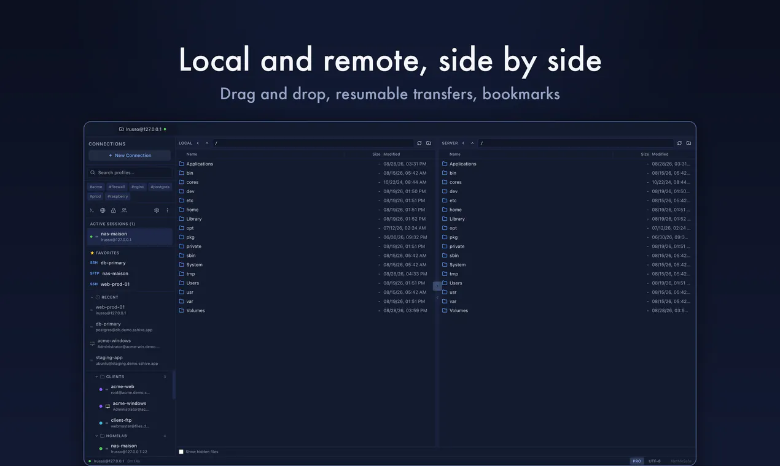The width and height of the screenshot is (780, 466).
Task: Sort the LOCAL pane by the Modified column
Action: pyautogui.click(x=392, y=155)
